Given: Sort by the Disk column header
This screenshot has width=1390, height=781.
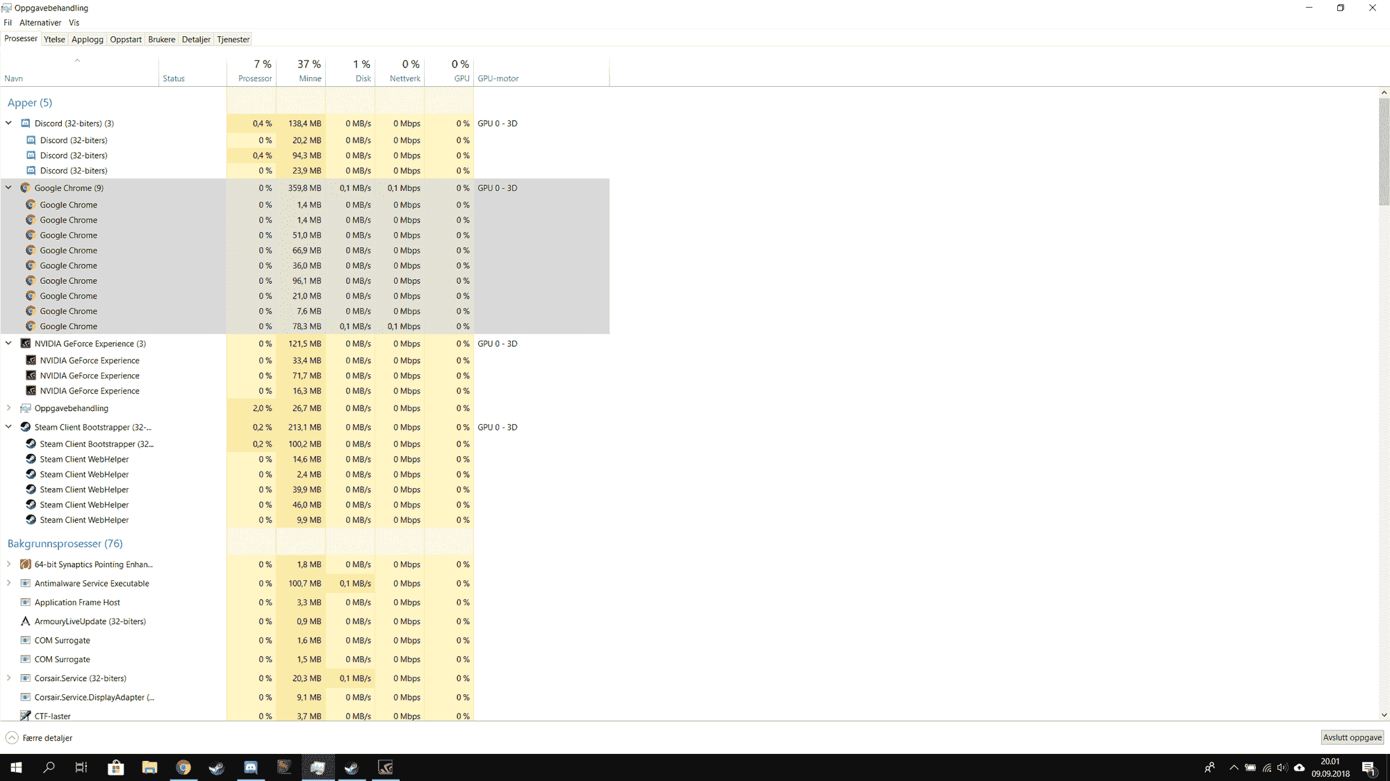Looking at the screenshot, I should (x=350, y=72).
